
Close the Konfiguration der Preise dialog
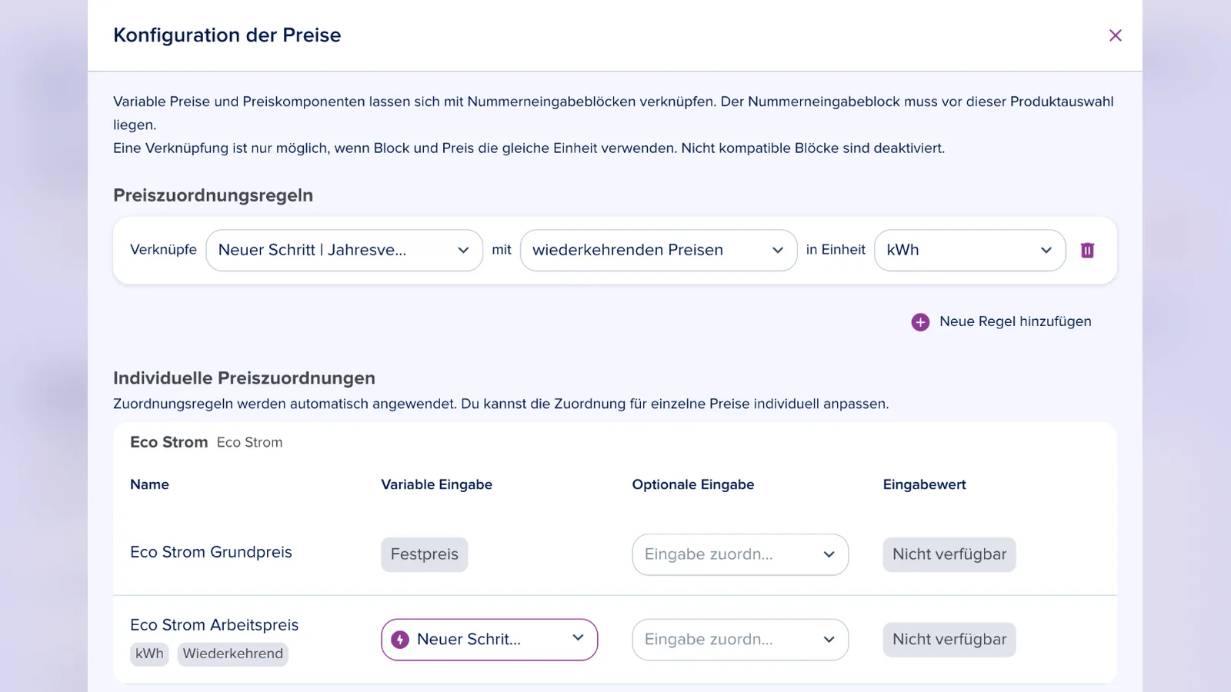(1115, 35)
